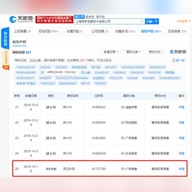
Task: Click the 拼小付 trademark image in row 21
Action: 51,107
